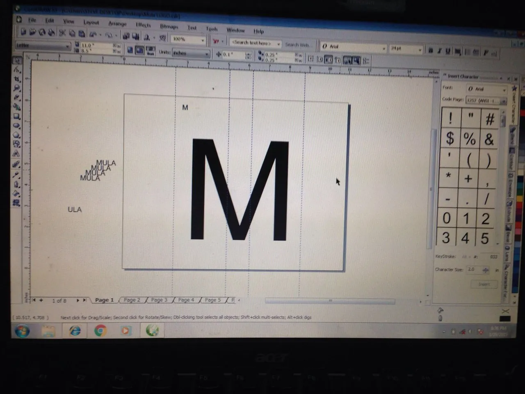Open Google Chrome from the taskbar

pyautogui.click(x=100, y=330)
